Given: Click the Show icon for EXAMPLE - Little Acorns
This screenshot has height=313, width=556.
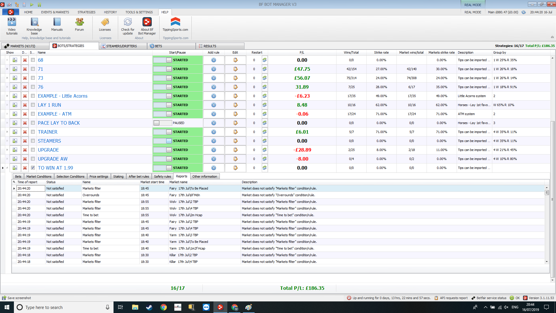Looking at the screenshot, I should 15,96.
